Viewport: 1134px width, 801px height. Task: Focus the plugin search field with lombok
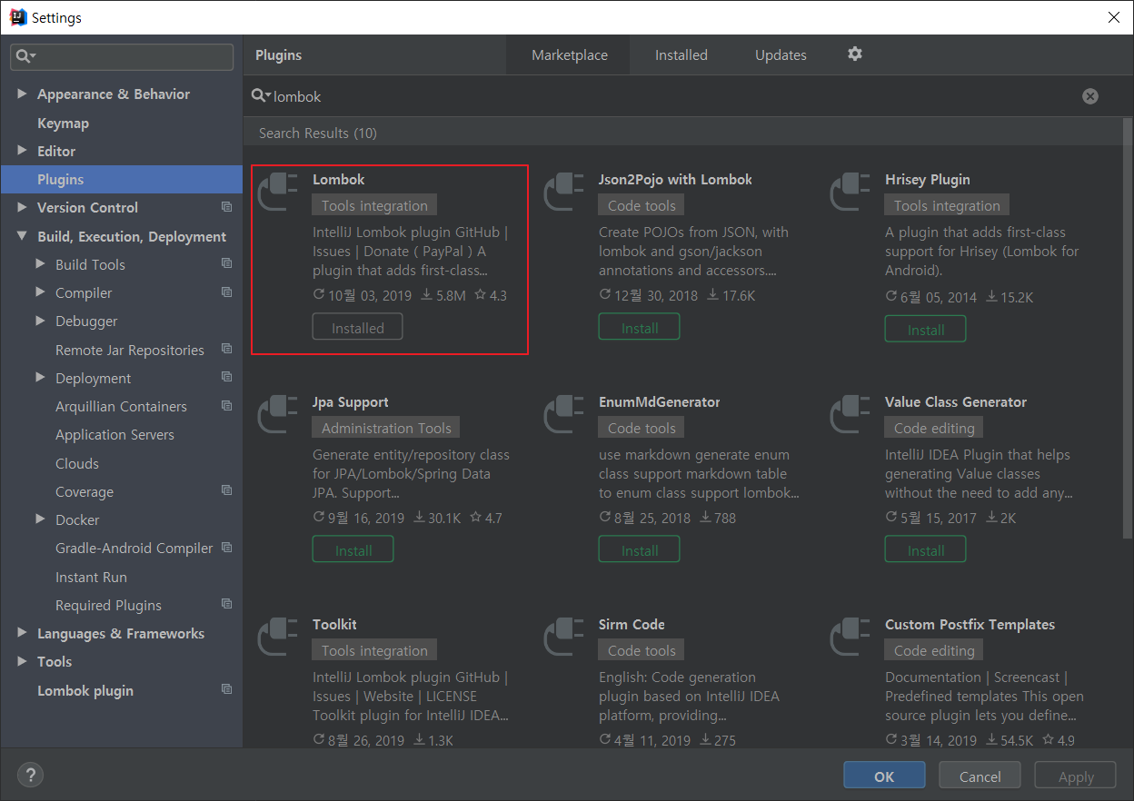(672, 96)
